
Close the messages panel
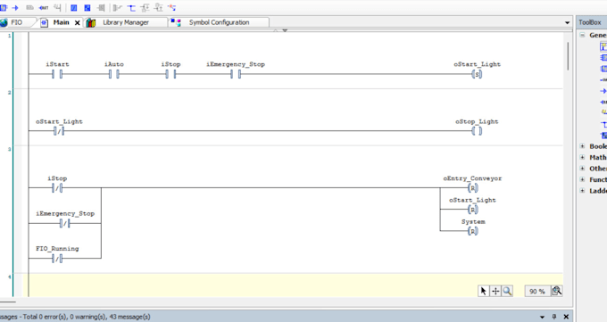[x=566, y=317]
